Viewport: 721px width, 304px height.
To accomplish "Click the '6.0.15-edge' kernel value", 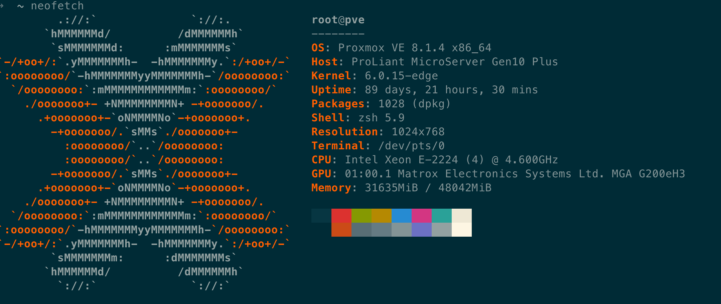I will point(401,76).
